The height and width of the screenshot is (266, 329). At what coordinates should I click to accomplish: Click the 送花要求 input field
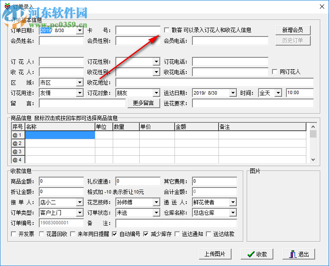pos(253,103)
